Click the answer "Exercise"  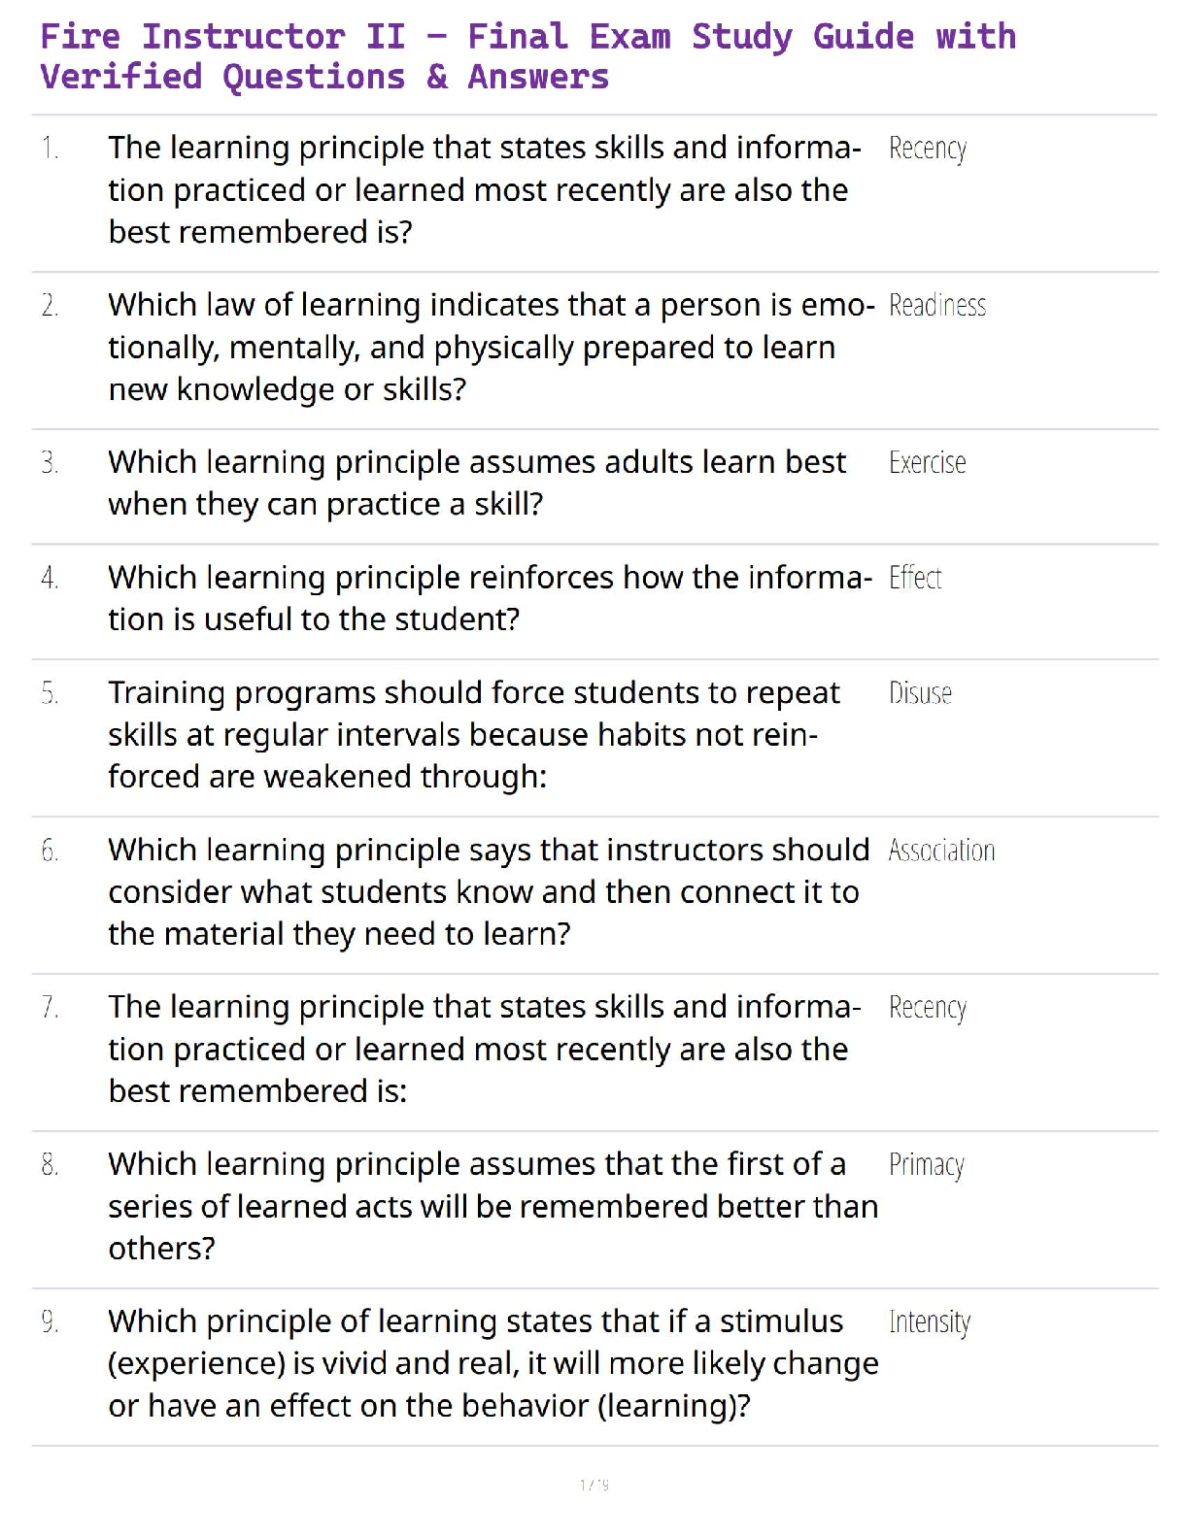click(x=927, y=463)
